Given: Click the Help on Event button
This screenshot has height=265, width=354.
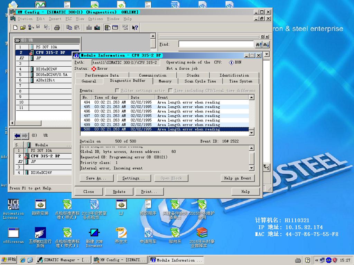Looking at the screenshot, I should point(237,178).
